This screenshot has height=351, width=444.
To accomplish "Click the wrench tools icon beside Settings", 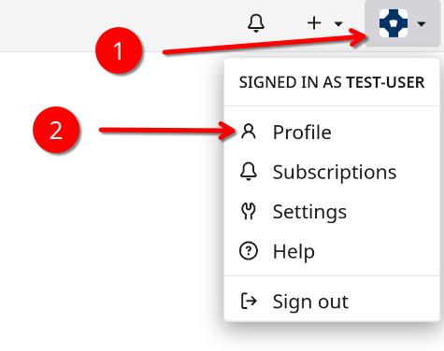I will point(249,212).
